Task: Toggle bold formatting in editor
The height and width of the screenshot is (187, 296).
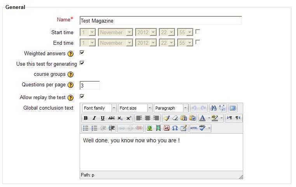Action: click(85, 118)
